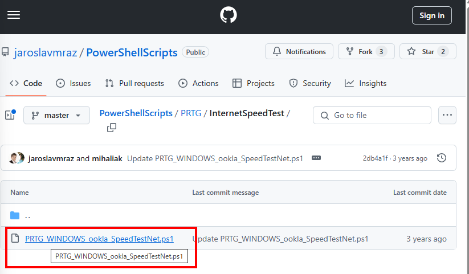469x274 pixels.
Task: Open parent directory folder icon
Action: [x=15, y=215]
